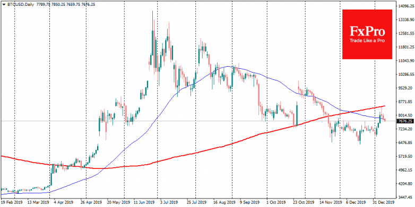
Task: Click the current price label 7676.25
Action: [405, 121]
